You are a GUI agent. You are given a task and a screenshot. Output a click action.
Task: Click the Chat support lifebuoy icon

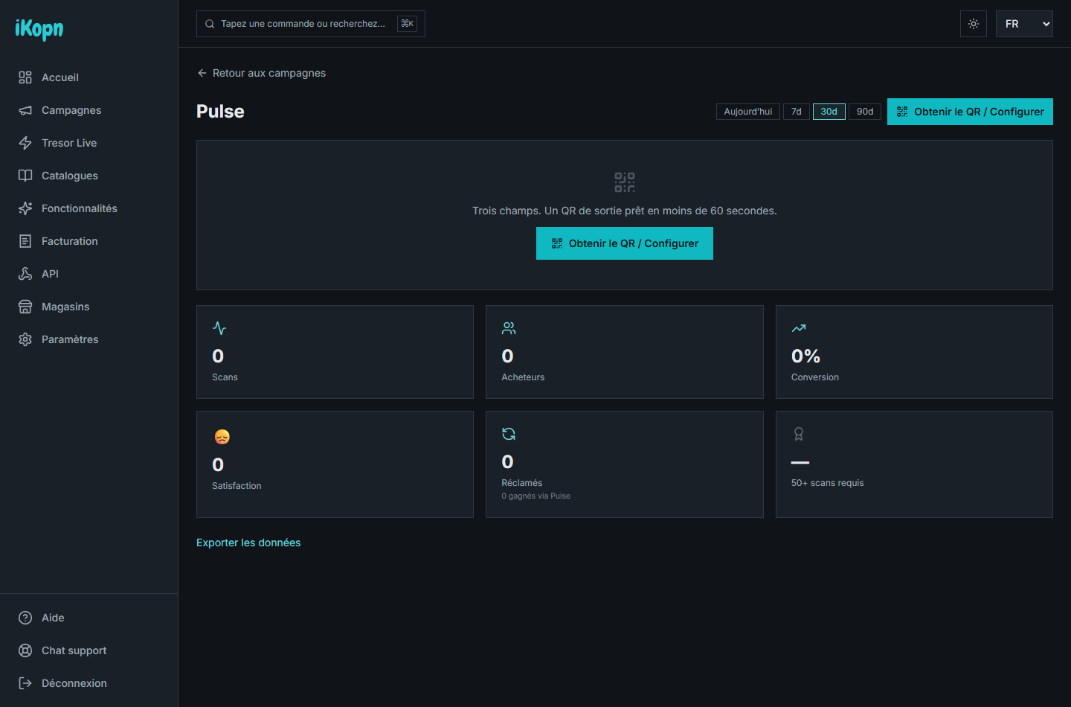[25, 650]
